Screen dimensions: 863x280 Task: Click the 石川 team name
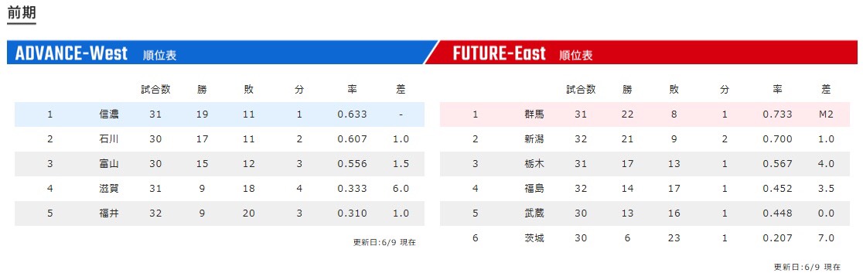(x=109, y=139)
